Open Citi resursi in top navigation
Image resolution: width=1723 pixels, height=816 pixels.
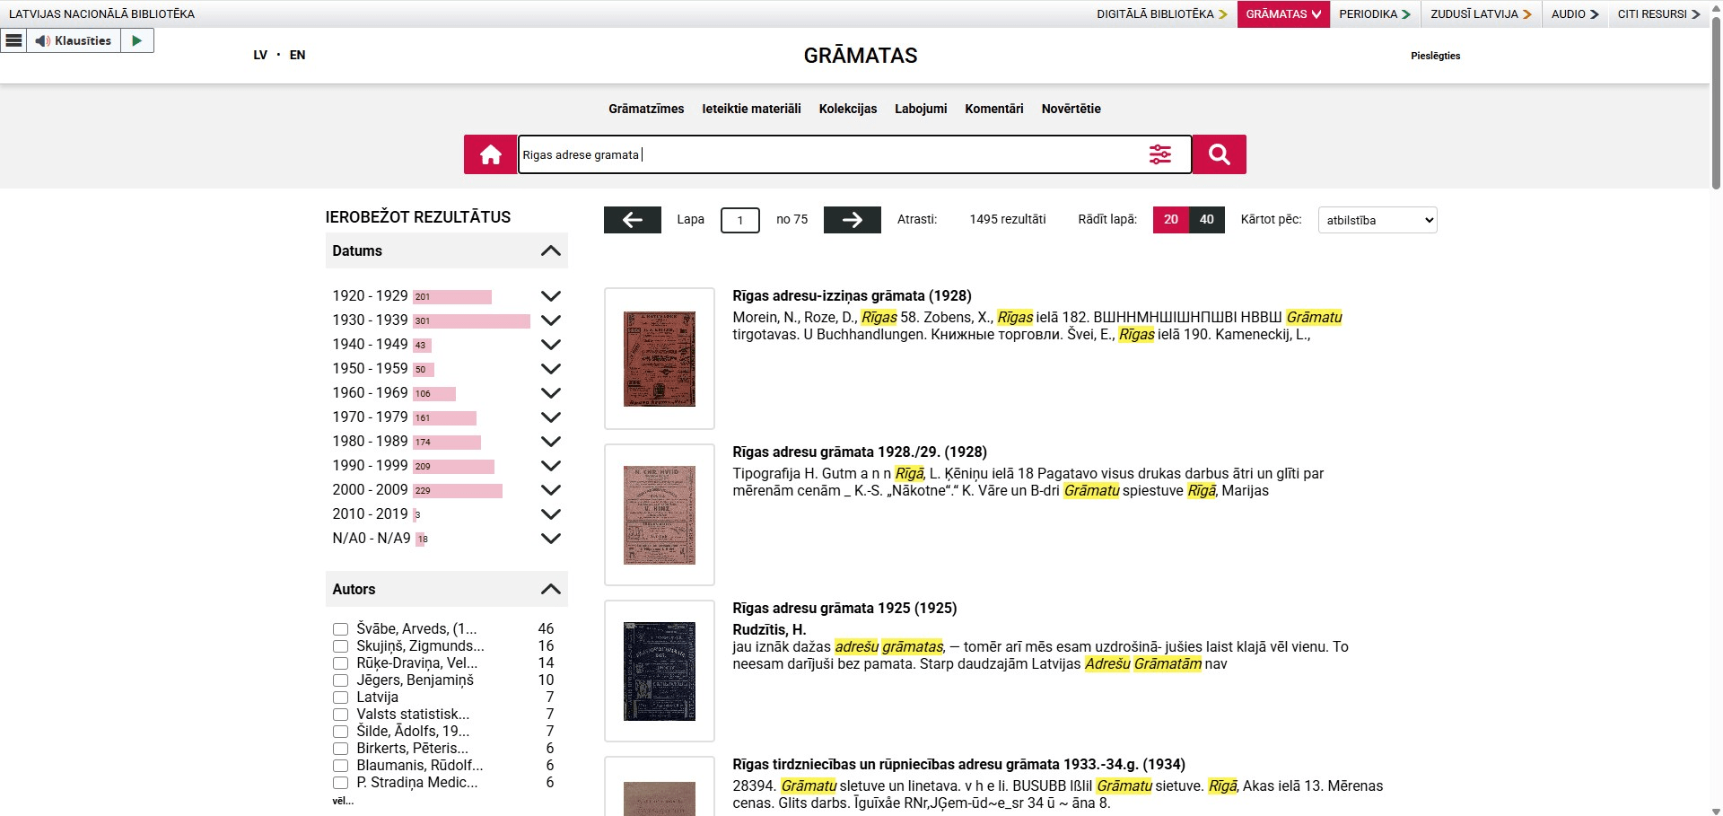pos(1658,13)
